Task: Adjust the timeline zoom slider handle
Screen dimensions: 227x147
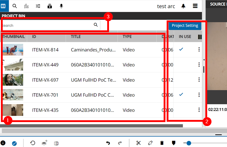Action: (189, 143)
